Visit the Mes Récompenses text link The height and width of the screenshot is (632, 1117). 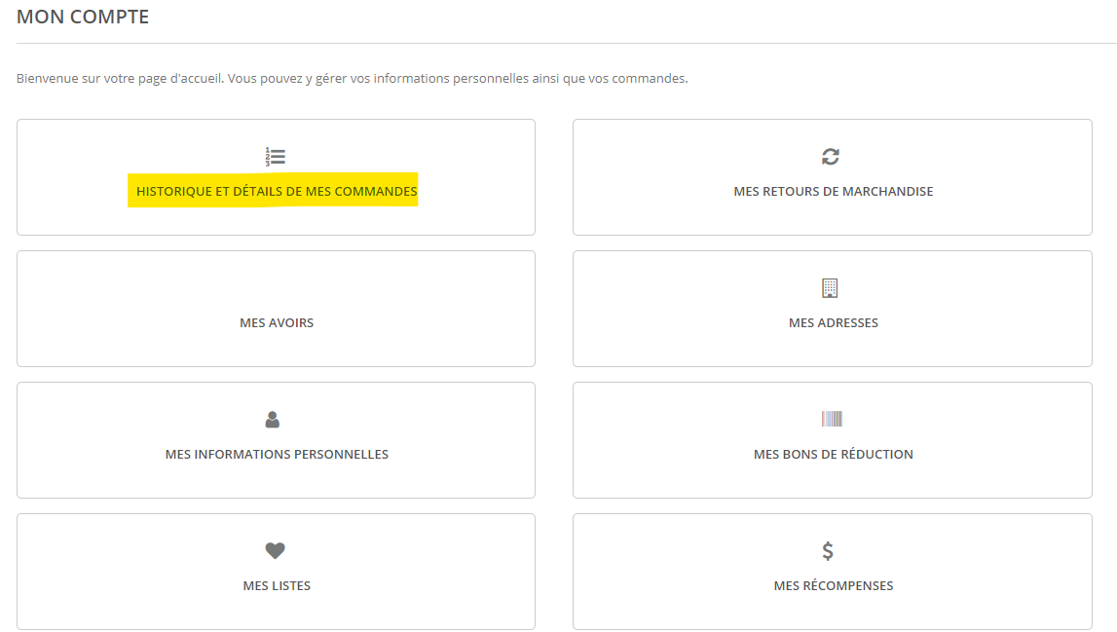pyautogui.click(x=834, y=586)
